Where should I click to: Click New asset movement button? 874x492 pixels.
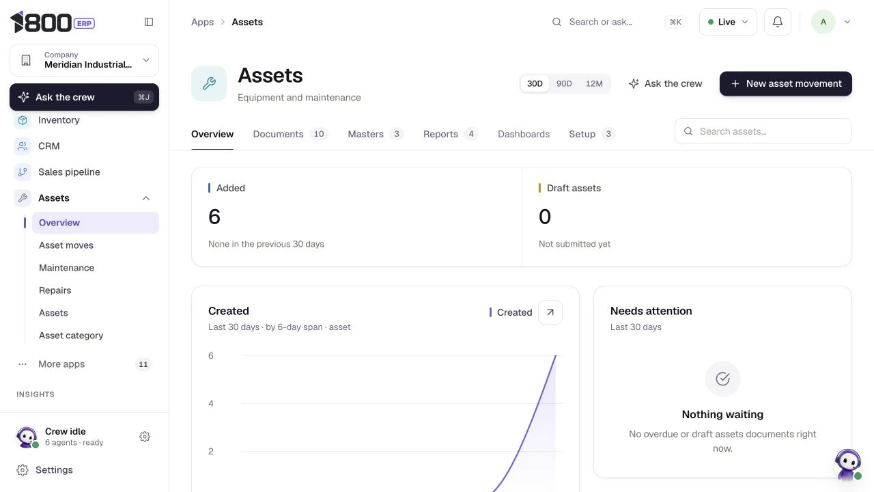[786, 83]
